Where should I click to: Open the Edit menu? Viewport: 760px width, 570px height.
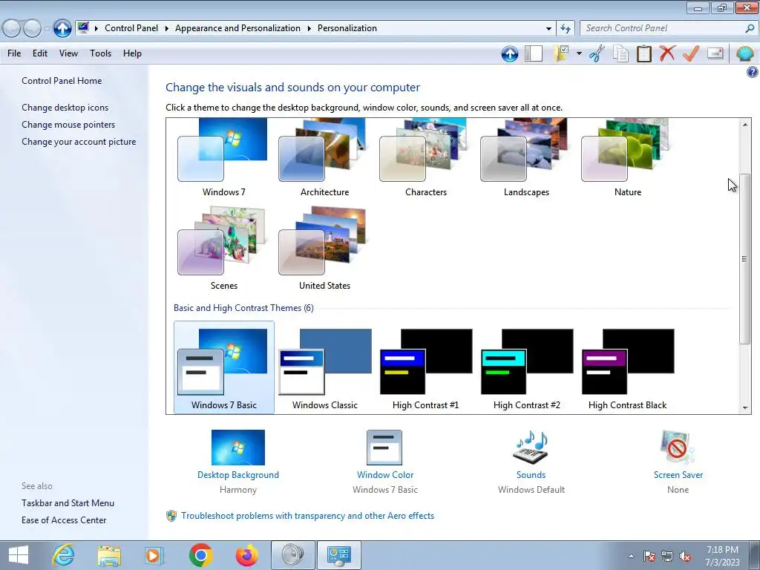pyautogui.click(x=40, y=53)
